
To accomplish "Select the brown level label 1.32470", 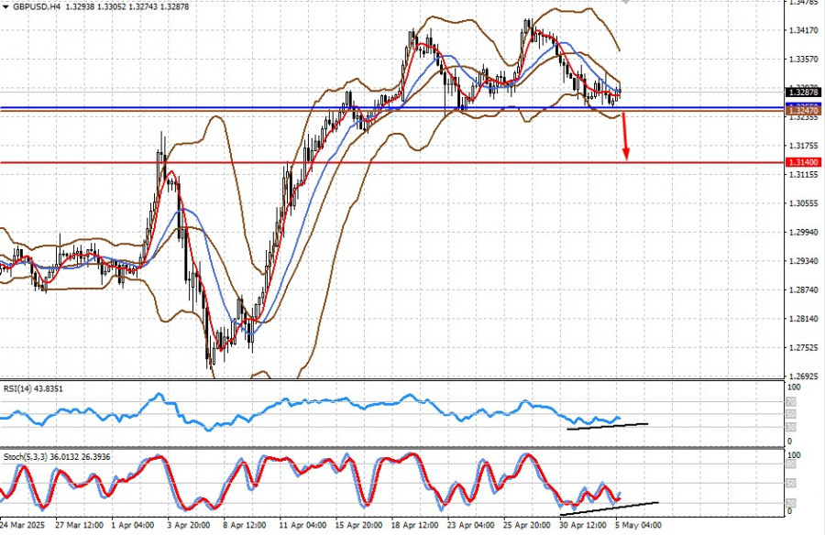I will pyautogui.click(x=802, y=111).
